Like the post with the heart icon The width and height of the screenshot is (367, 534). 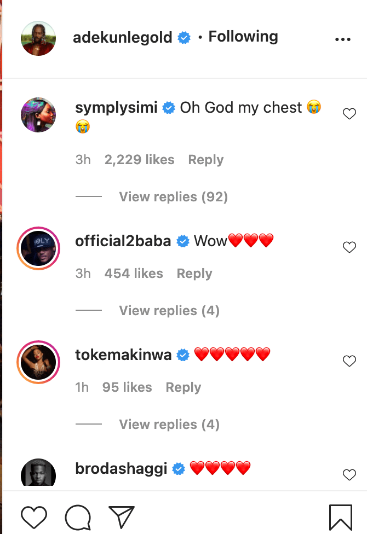coord(34,517)
